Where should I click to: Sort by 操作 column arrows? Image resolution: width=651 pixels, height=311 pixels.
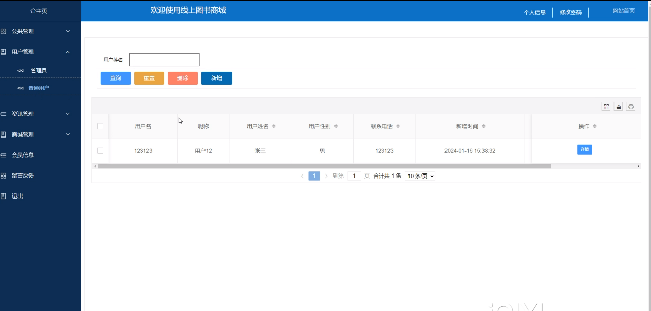tap(594, 126)
